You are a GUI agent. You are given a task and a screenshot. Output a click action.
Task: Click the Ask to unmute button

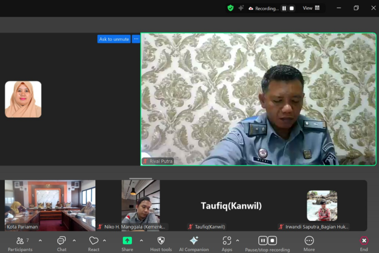tap(114, 39)
